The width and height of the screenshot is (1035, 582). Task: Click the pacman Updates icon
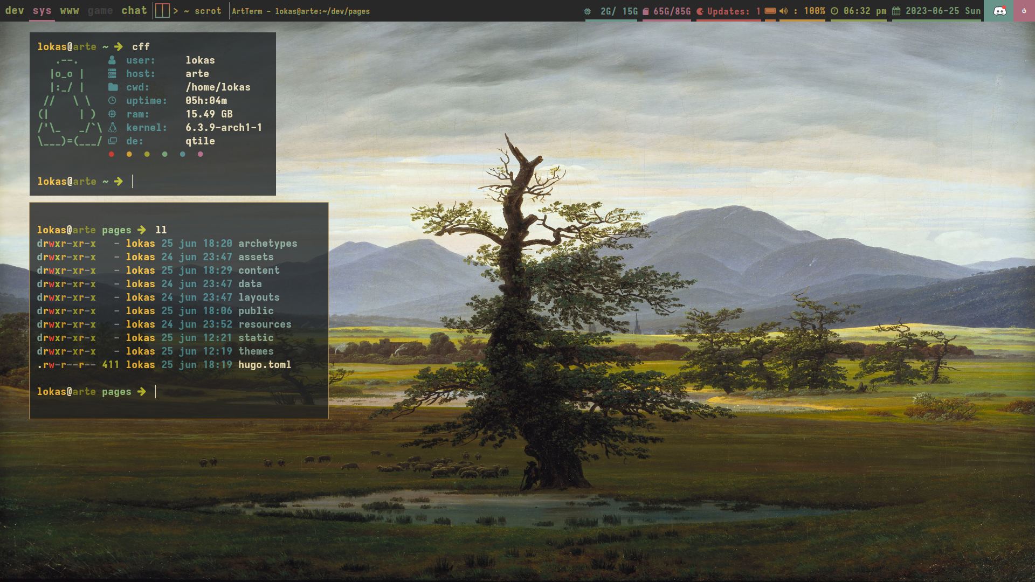click(x=700, y=11)
